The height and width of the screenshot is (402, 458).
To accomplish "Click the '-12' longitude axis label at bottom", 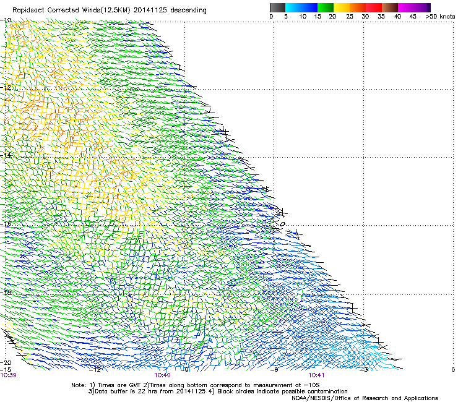I will tap(95, 370).
